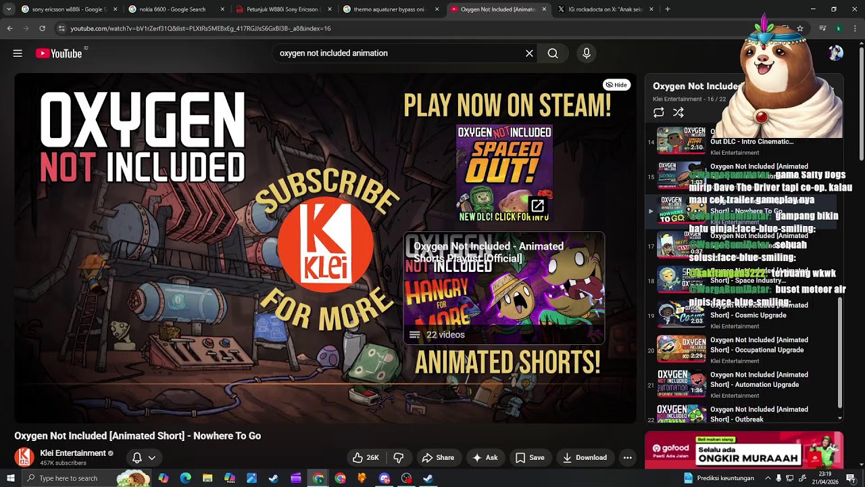This screenshot has width=865, height=487.
Task: View site information icon beside URL
Action: (61, 28)
